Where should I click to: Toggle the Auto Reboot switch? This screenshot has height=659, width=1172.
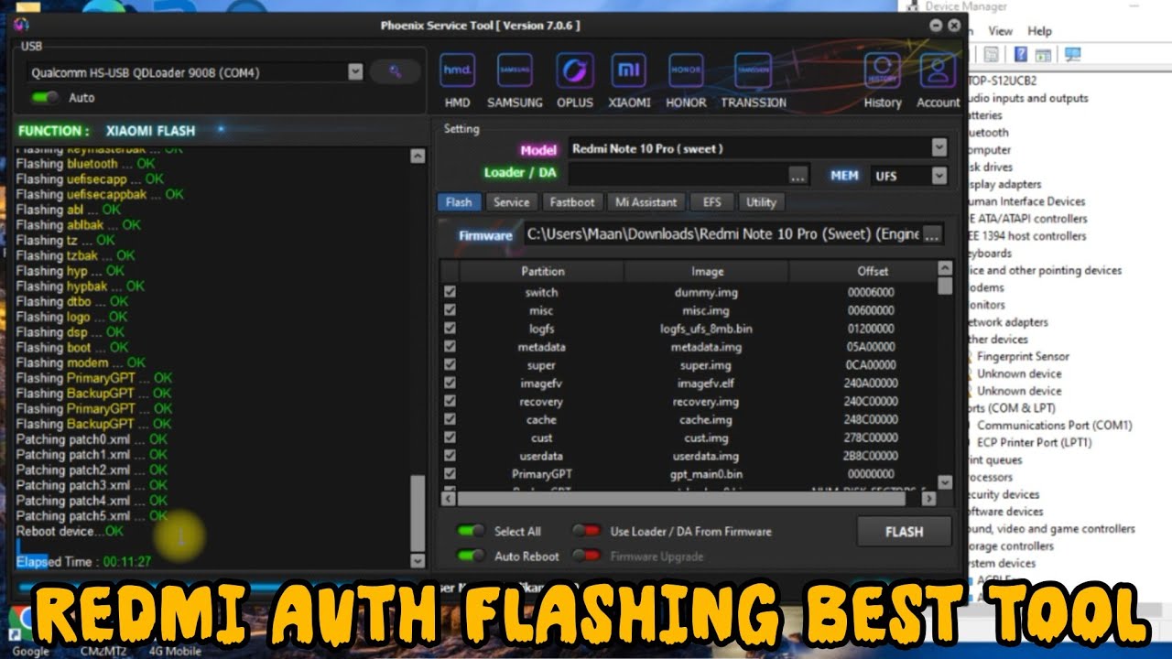[x=472, y=556]
